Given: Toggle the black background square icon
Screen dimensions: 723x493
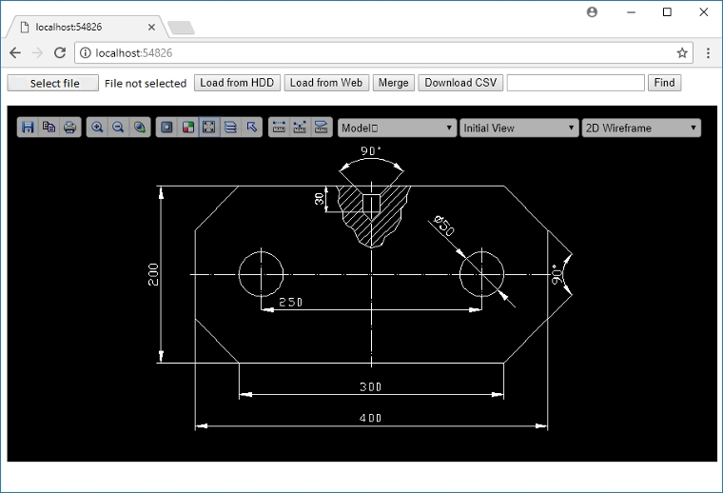Looking at the screenshot, I should (166, 128).
